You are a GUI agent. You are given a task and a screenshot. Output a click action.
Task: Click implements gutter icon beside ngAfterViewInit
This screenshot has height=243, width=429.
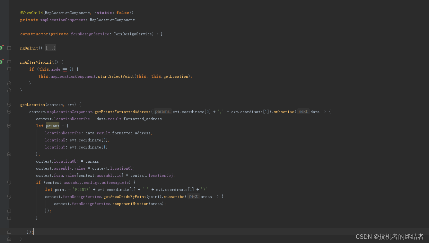[1, 62]
